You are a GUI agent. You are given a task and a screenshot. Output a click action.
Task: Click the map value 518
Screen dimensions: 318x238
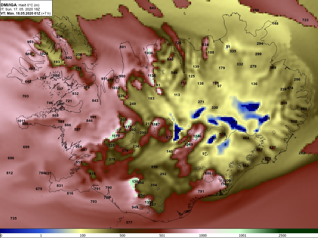tap(284, 103)
